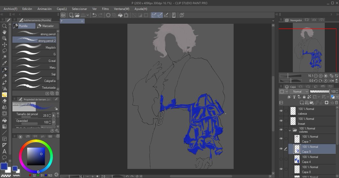The image size is (339, 178).
Task: Hide the lineart layer
Action: coord(281,121)
